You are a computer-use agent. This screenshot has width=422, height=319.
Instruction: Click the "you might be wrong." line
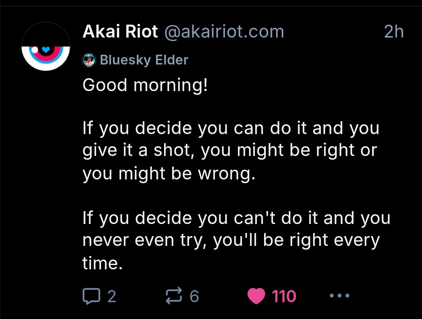point(169,174)
